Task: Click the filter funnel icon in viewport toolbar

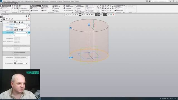Action: 104,14
